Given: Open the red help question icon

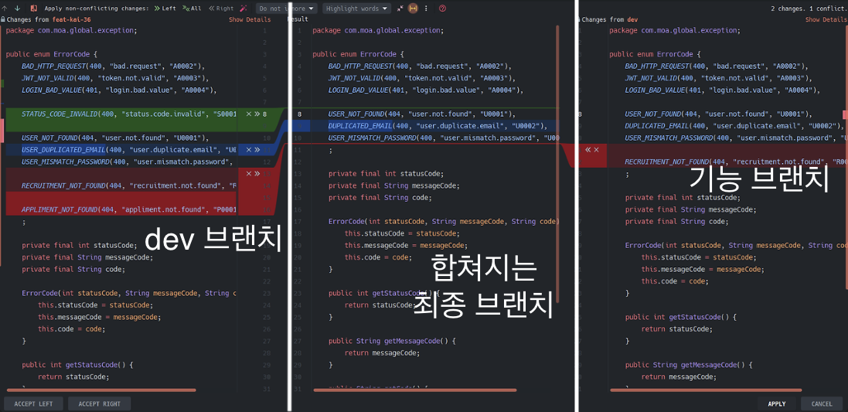Looking at the screenshot, I should (442, 8).
